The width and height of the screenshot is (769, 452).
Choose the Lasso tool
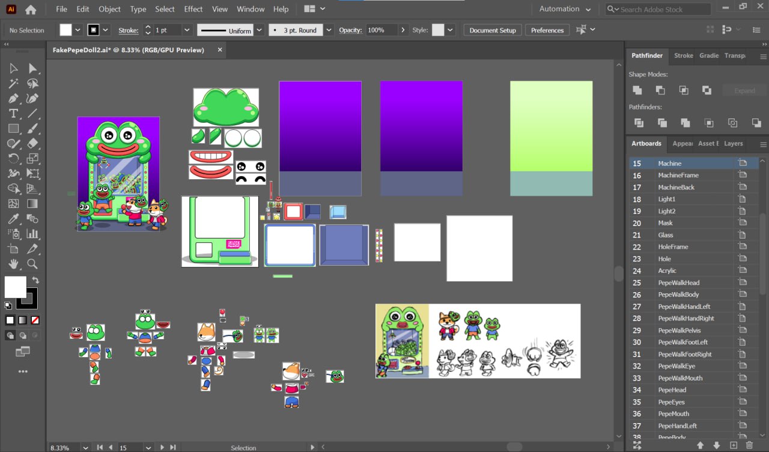click(33, 84)
